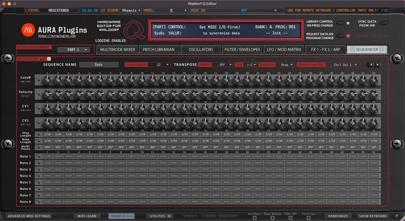Enable Tooltips checkbox
405x221 pixels.
click(x=309, y=218)
